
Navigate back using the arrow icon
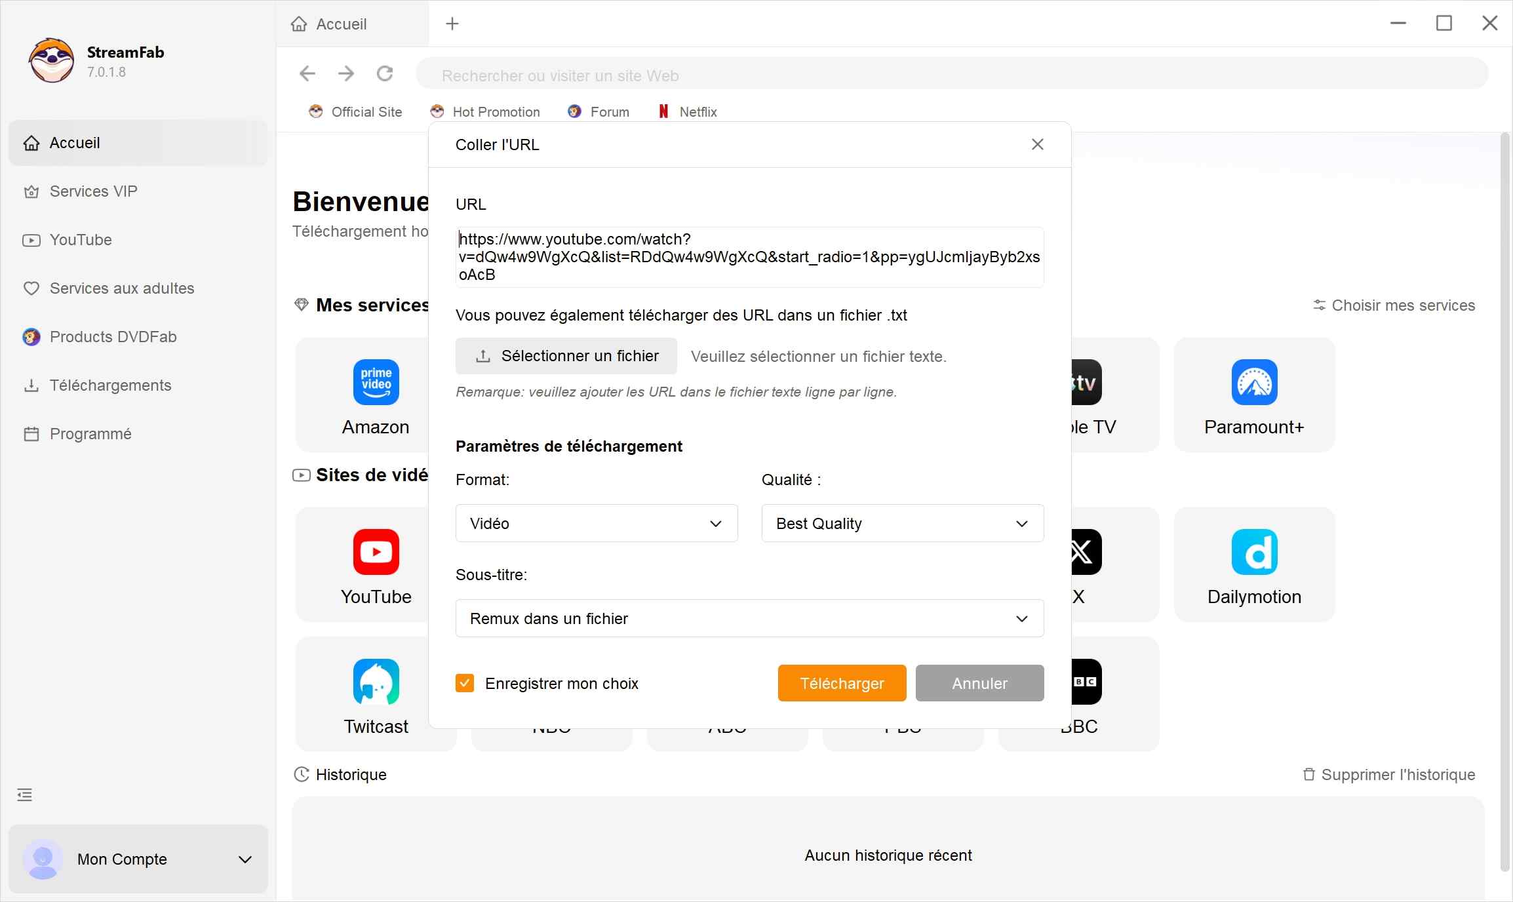click(x=307, y=74)
